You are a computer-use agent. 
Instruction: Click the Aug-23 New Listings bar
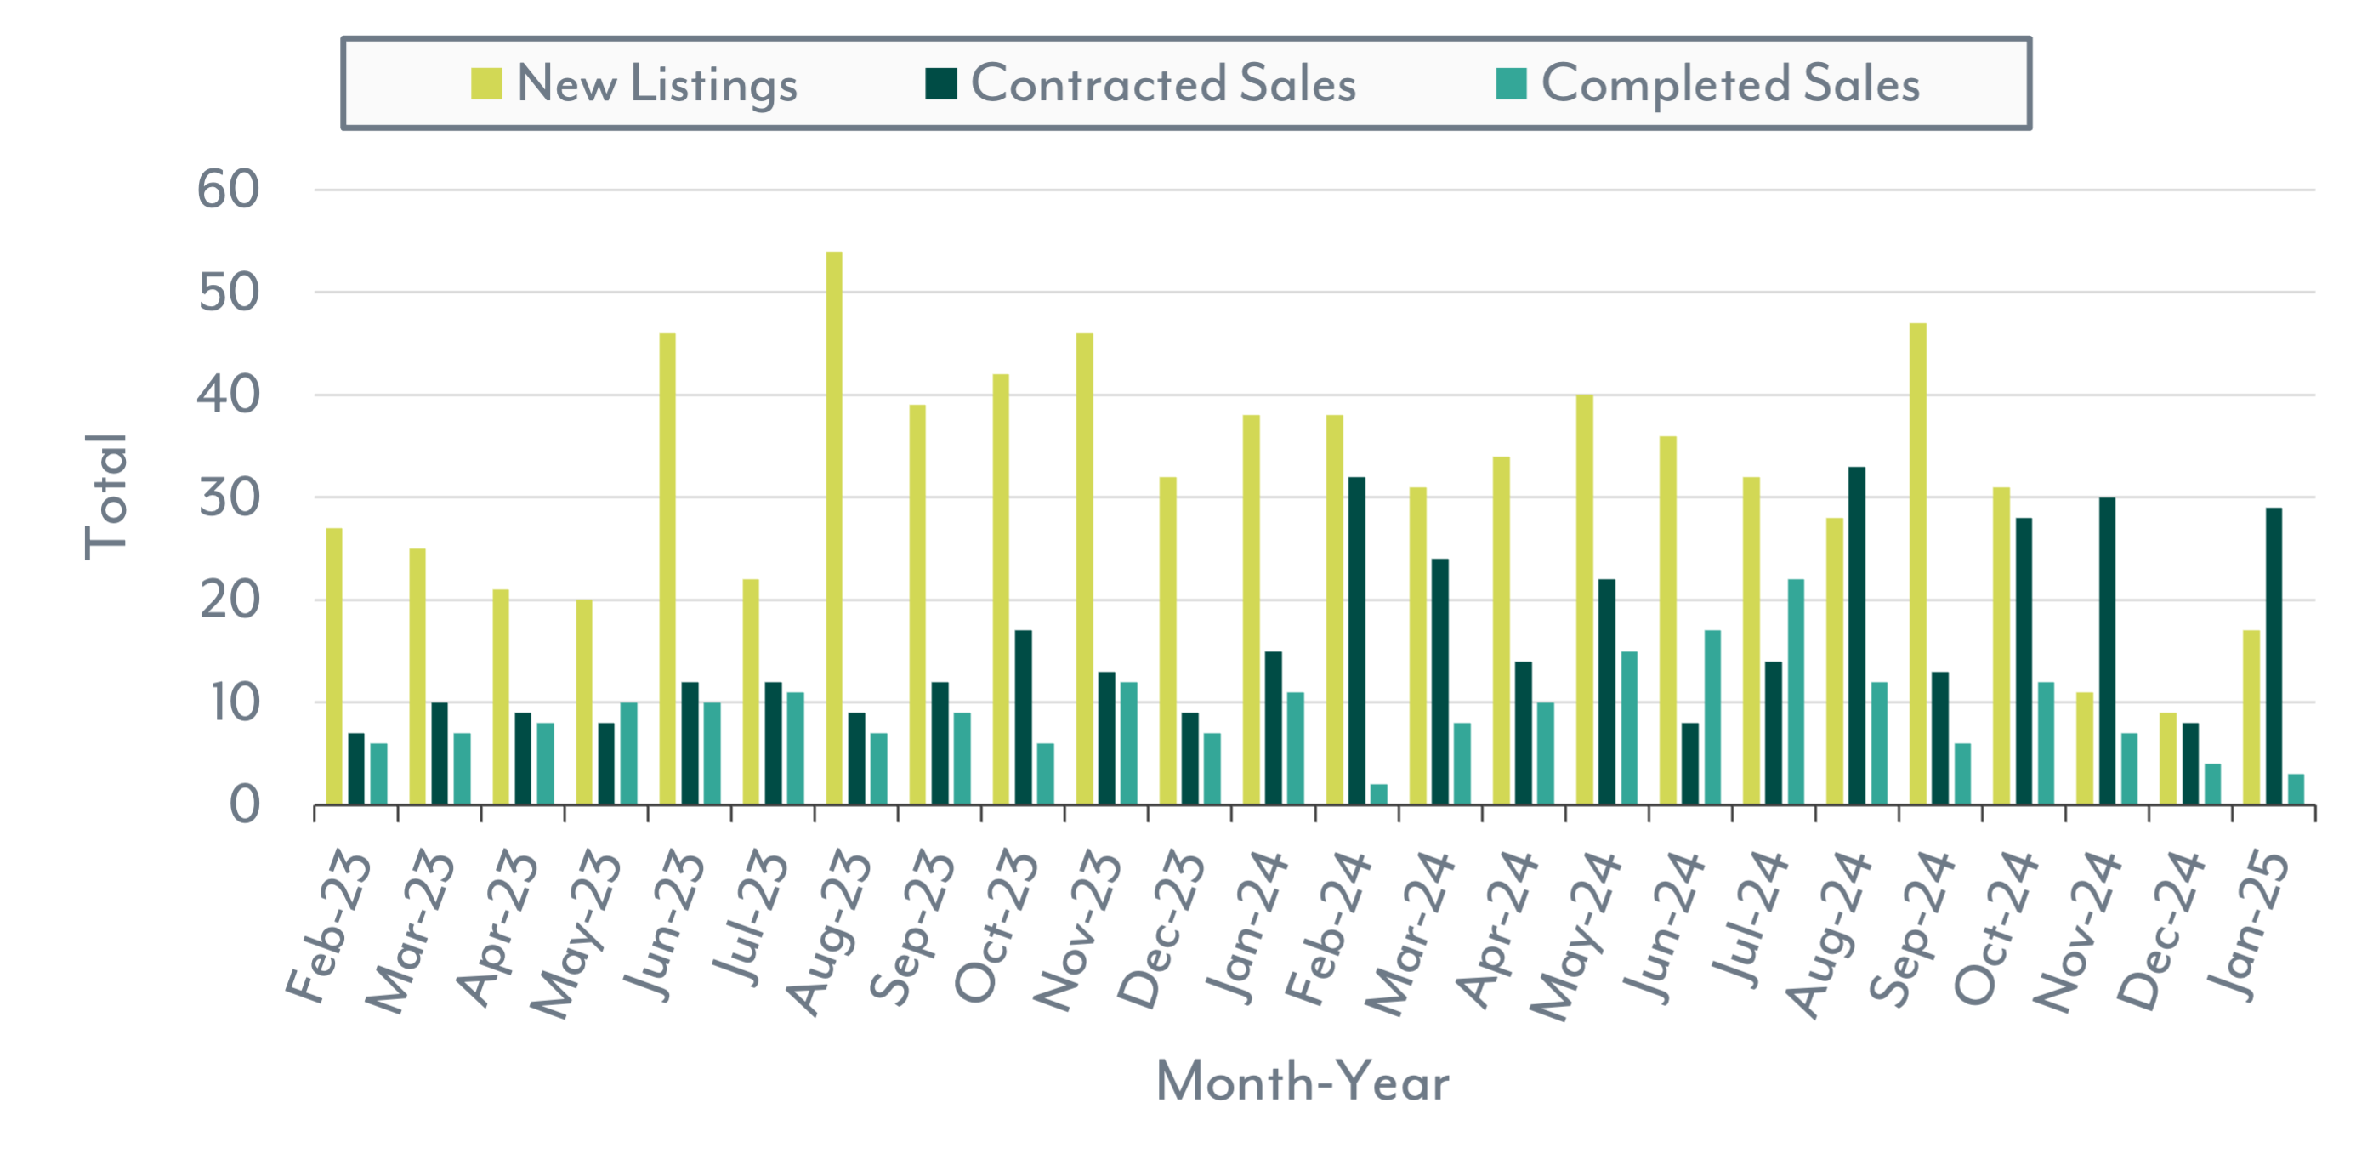click(x=834, y=528)
